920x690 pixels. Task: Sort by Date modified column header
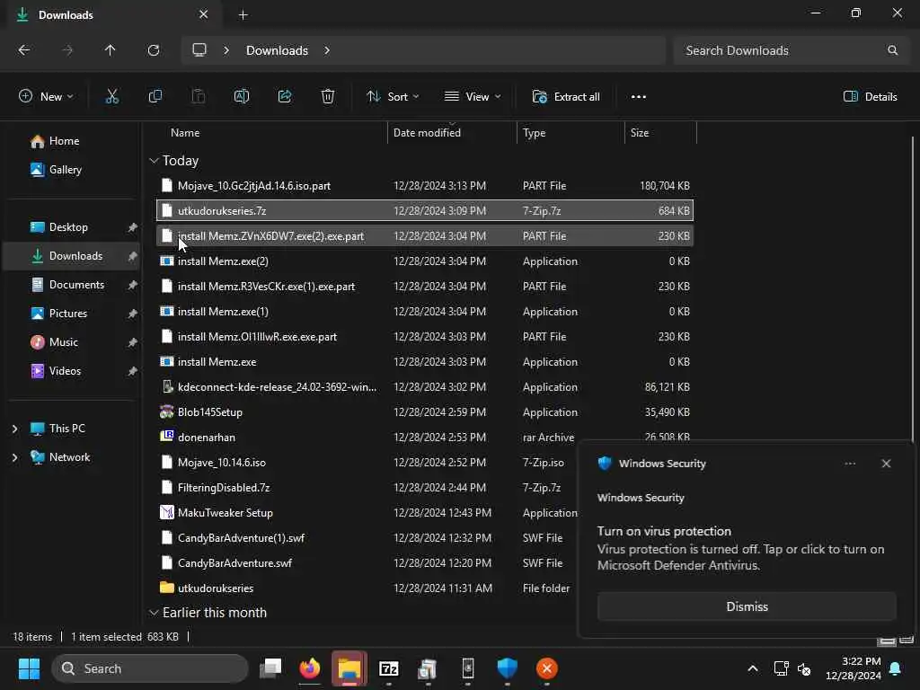coord(453,133)
